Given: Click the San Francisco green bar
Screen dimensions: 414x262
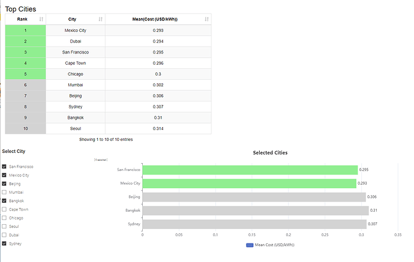Looking at the screenshot, I should coord(250,170).
